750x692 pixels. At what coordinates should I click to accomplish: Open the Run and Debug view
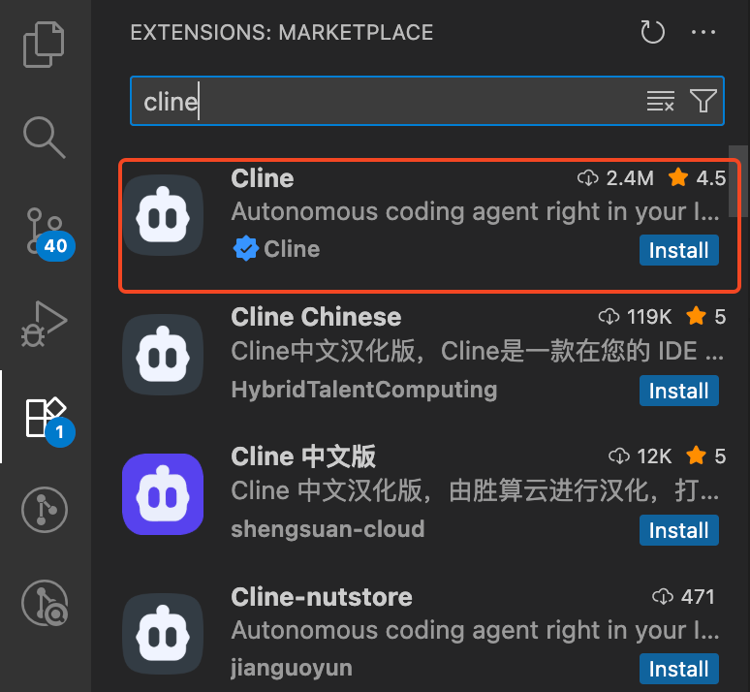pyautogui.click(x=44, y=324)
